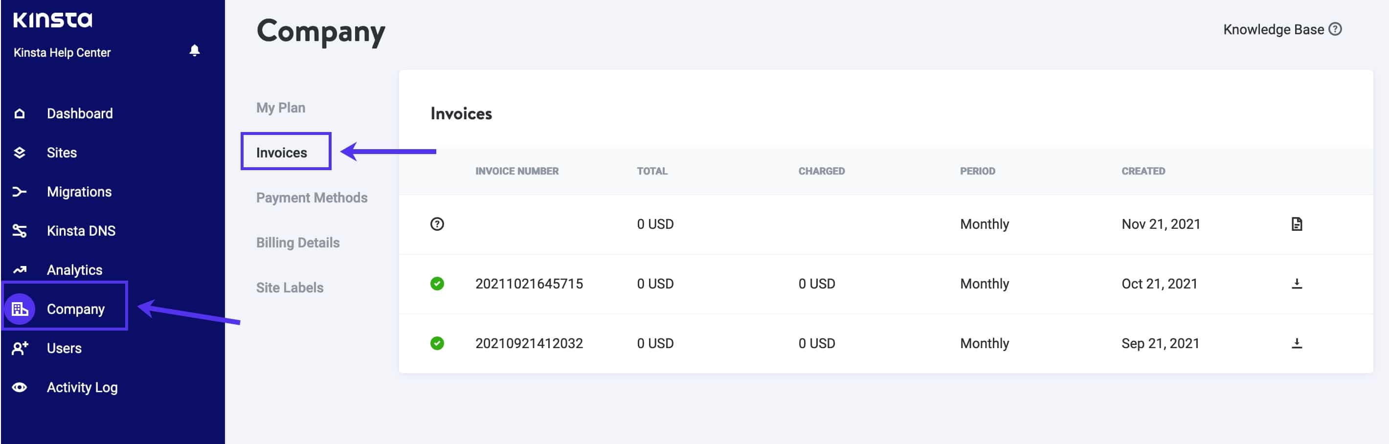Switch to the My Plan tab
This screenshot has height=444, width=1389.
(280, 108)
